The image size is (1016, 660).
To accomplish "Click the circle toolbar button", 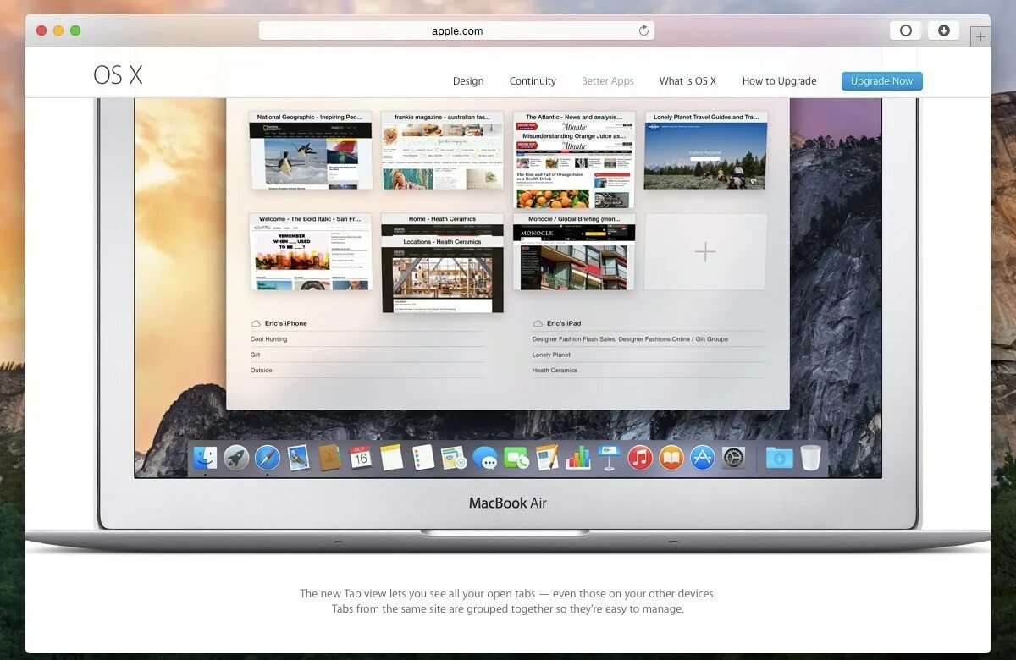I will (x=906, y=30).
